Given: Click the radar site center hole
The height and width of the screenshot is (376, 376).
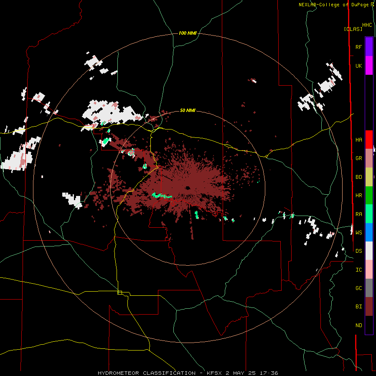Looking at the screenshot, I should tap(188, 188).
